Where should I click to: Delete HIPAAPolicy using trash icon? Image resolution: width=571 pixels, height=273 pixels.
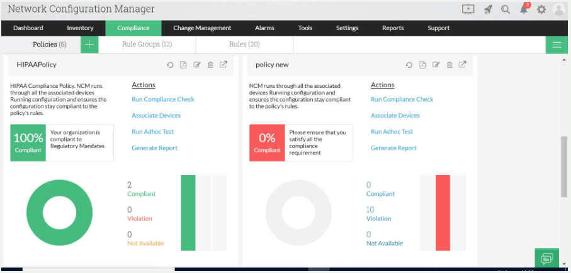point(210,65)
